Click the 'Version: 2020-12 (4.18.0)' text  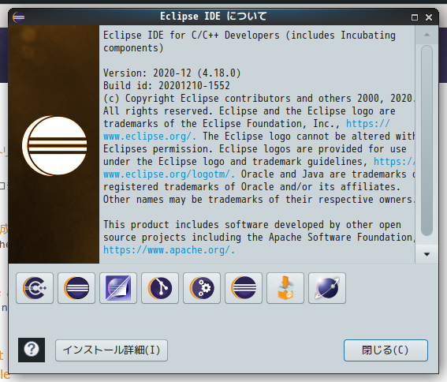172,73
